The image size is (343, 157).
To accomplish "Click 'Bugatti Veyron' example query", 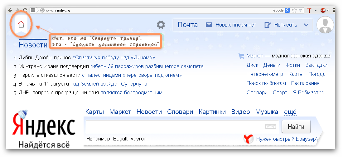I will [130, 139].
